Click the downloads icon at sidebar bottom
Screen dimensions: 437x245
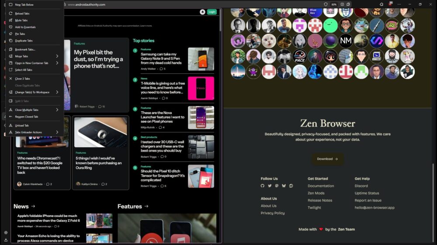[6, 239]
